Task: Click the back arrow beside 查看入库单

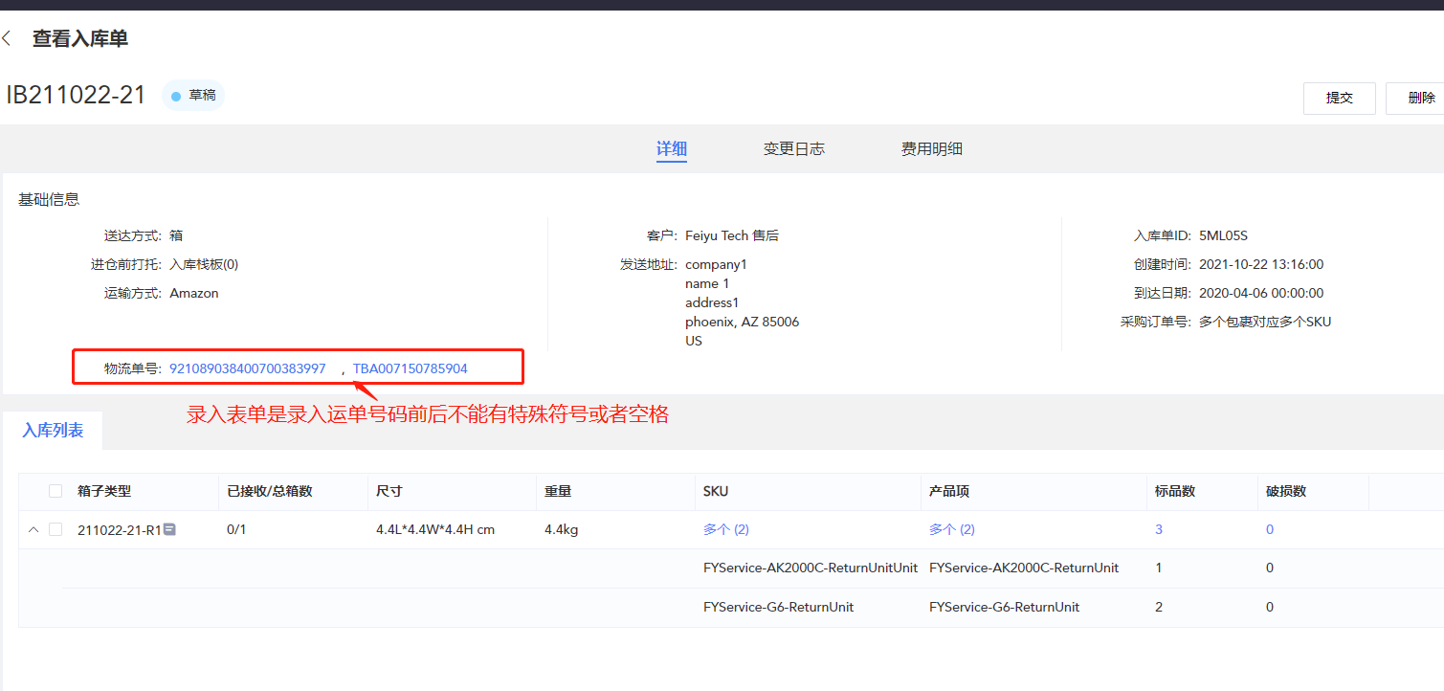Action: [8, 39]
